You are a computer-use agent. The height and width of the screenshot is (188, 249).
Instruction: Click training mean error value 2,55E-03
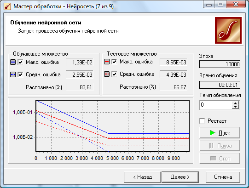coord(80,74)
